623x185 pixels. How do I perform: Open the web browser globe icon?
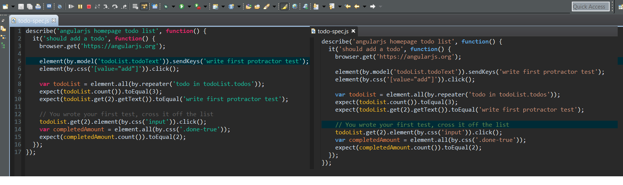[x=295, y=6]
